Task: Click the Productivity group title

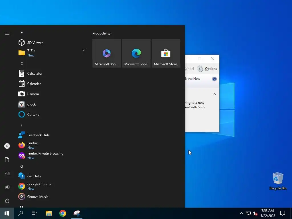Action: point(101,33)
